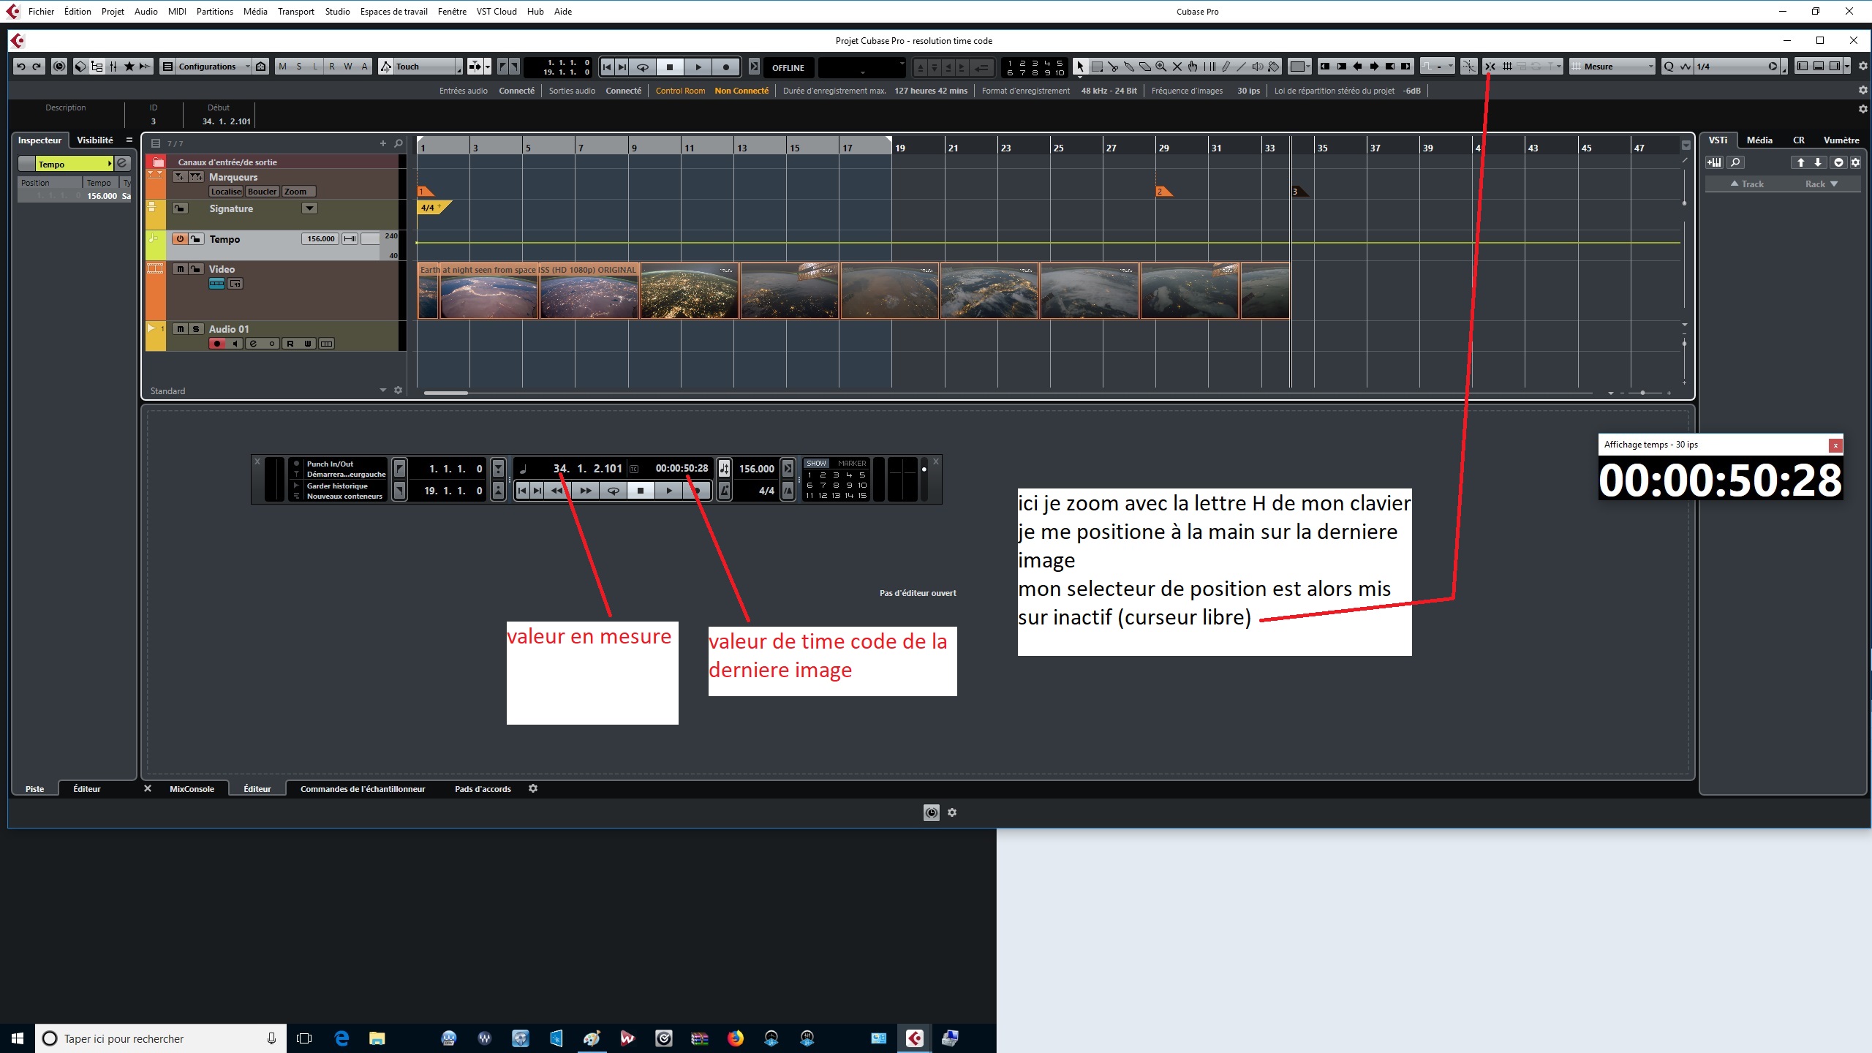Viewport: 1872px width, 1053px height.
Task: Switch to the MixConsole tab
Action: pyautogui.click(x=192, y=789)
